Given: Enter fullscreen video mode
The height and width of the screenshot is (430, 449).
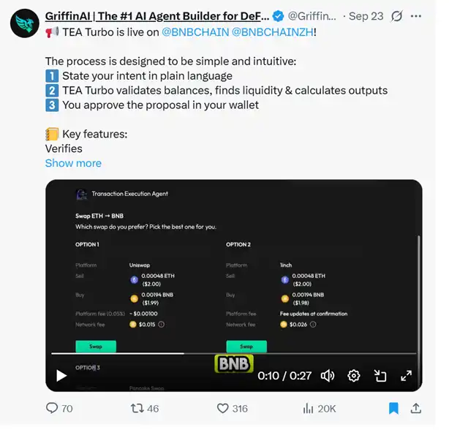Looking at the screenshot, I should [x=406, y=375].
